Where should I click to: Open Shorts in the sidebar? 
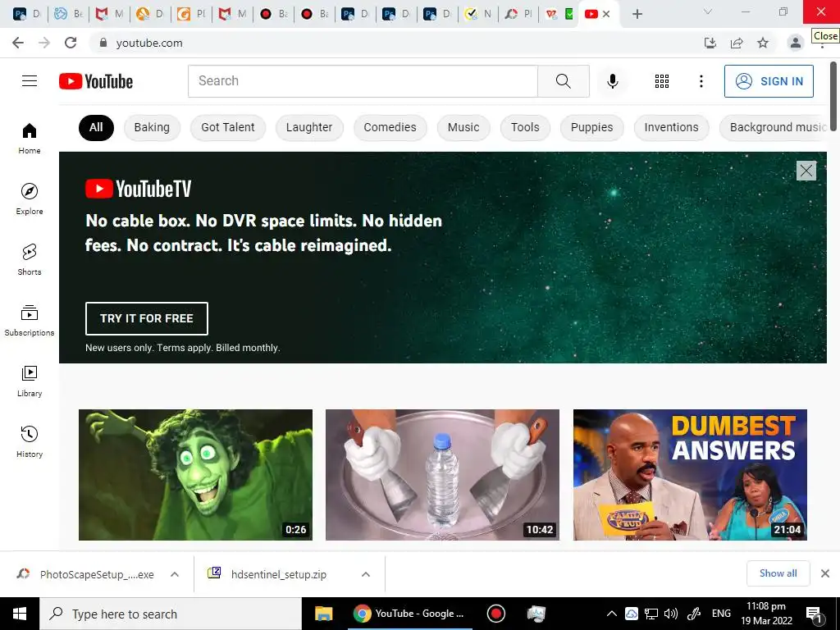30,259
